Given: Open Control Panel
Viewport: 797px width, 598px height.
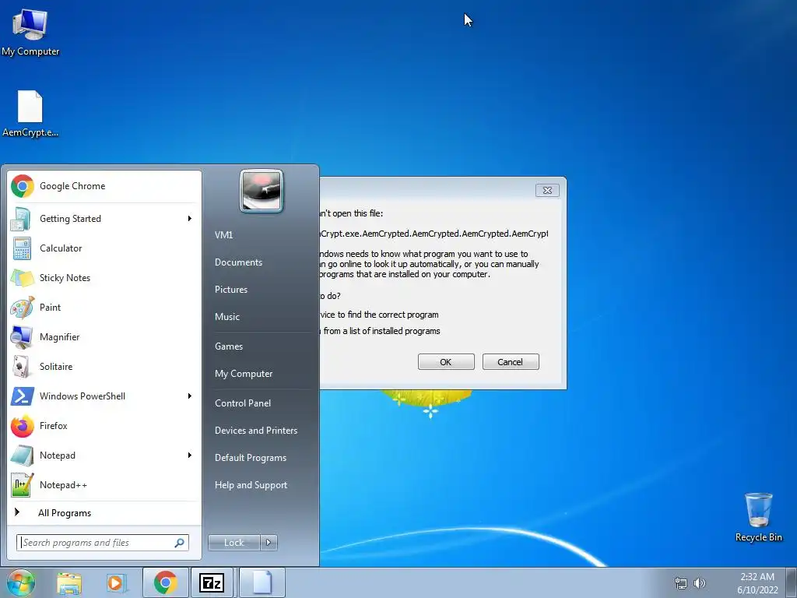Looking at the screenshot, I should (x=243, y=403).
